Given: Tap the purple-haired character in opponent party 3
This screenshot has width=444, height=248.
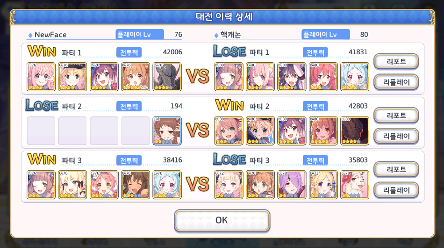Looking at the screenshot, I should 292,185.
